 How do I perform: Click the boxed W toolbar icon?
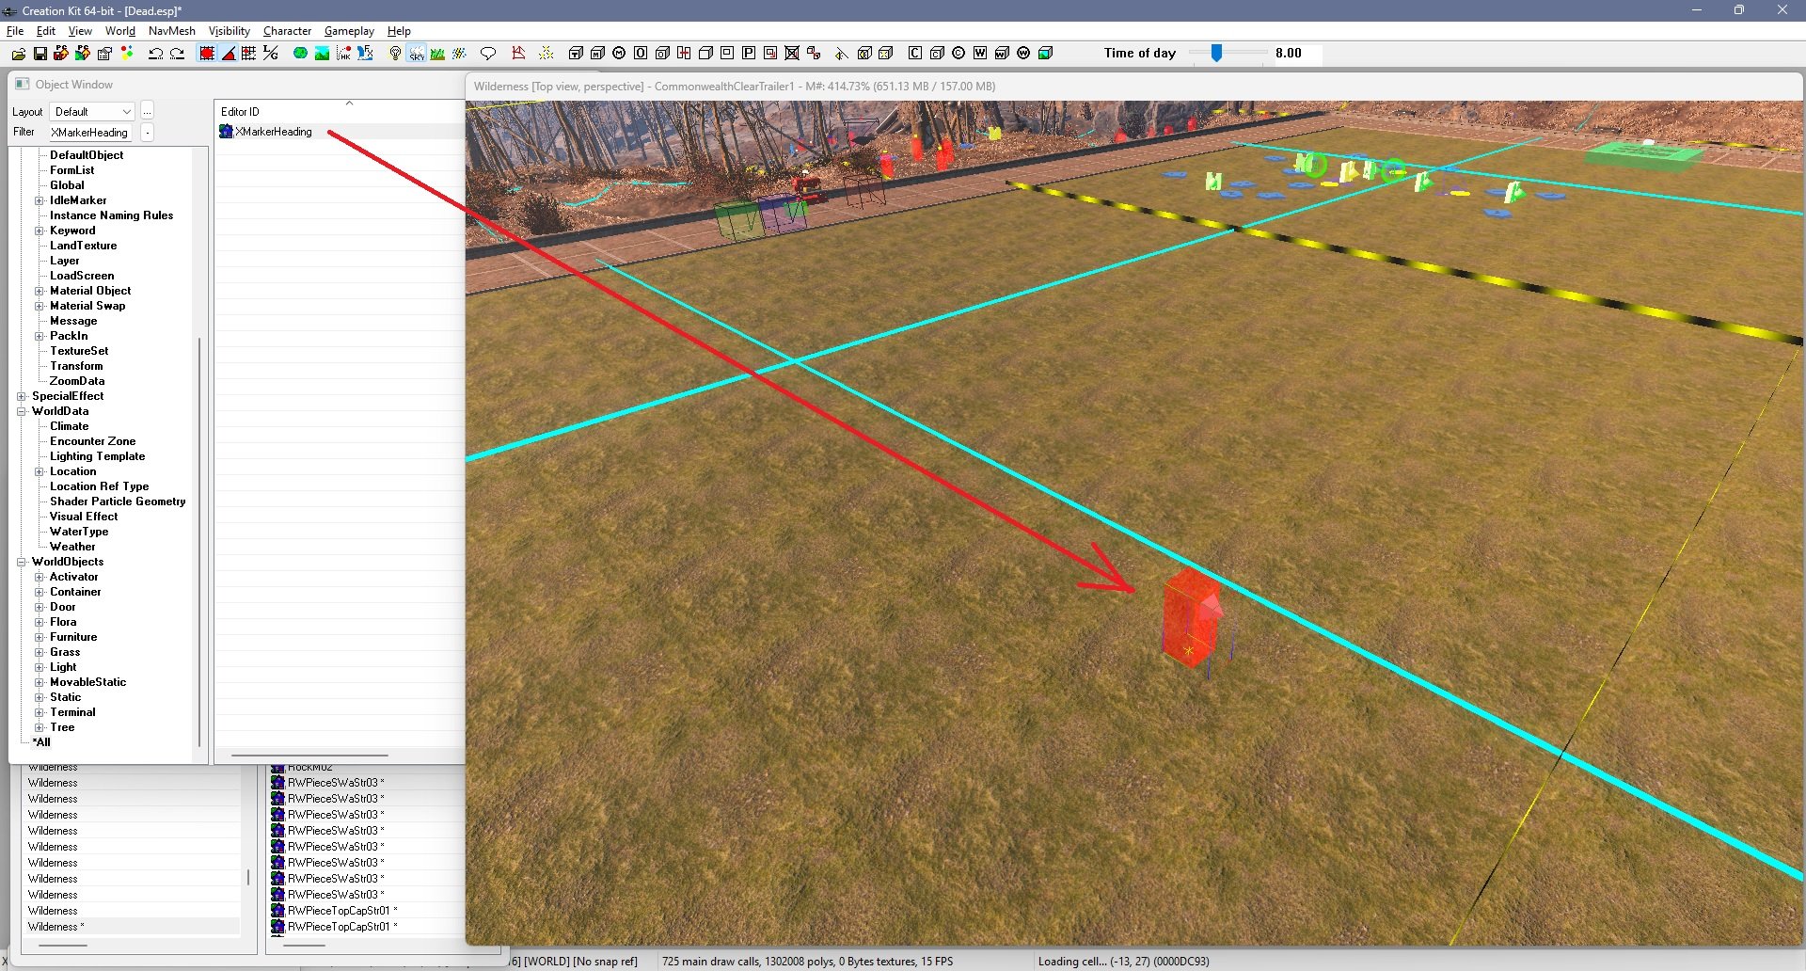[x=980, y=54]
